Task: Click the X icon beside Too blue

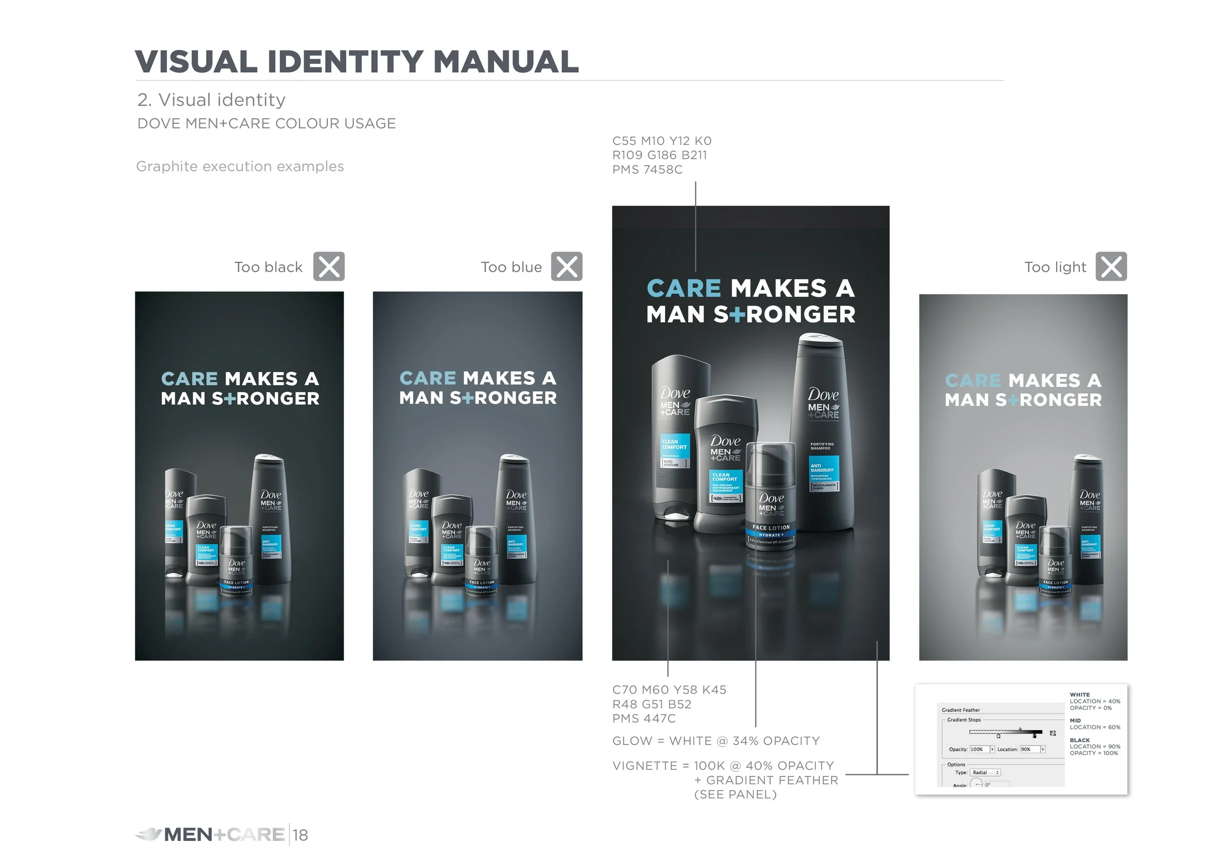Action: pyautogui.click(x=566, y=266)
